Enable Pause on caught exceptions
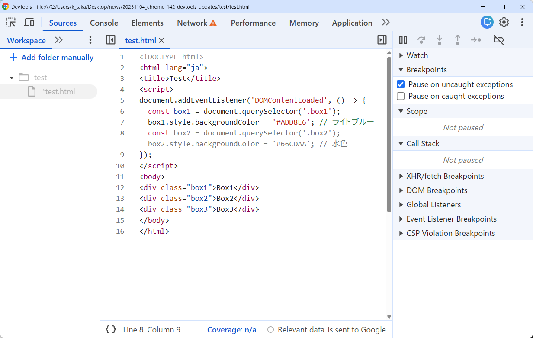 [x=401, y=96]
